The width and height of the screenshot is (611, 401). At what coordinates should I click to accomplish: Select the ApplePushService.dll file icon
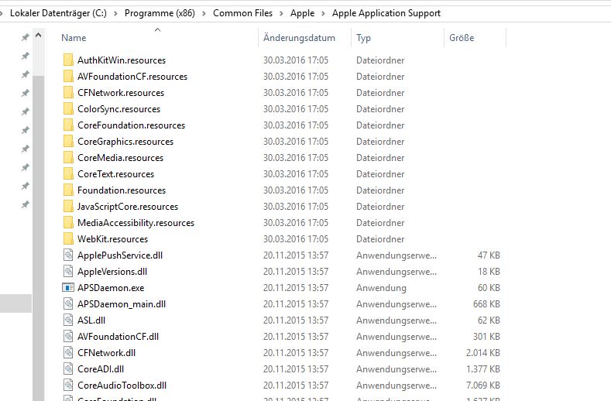pyautogui.click(x=68, y=255)
